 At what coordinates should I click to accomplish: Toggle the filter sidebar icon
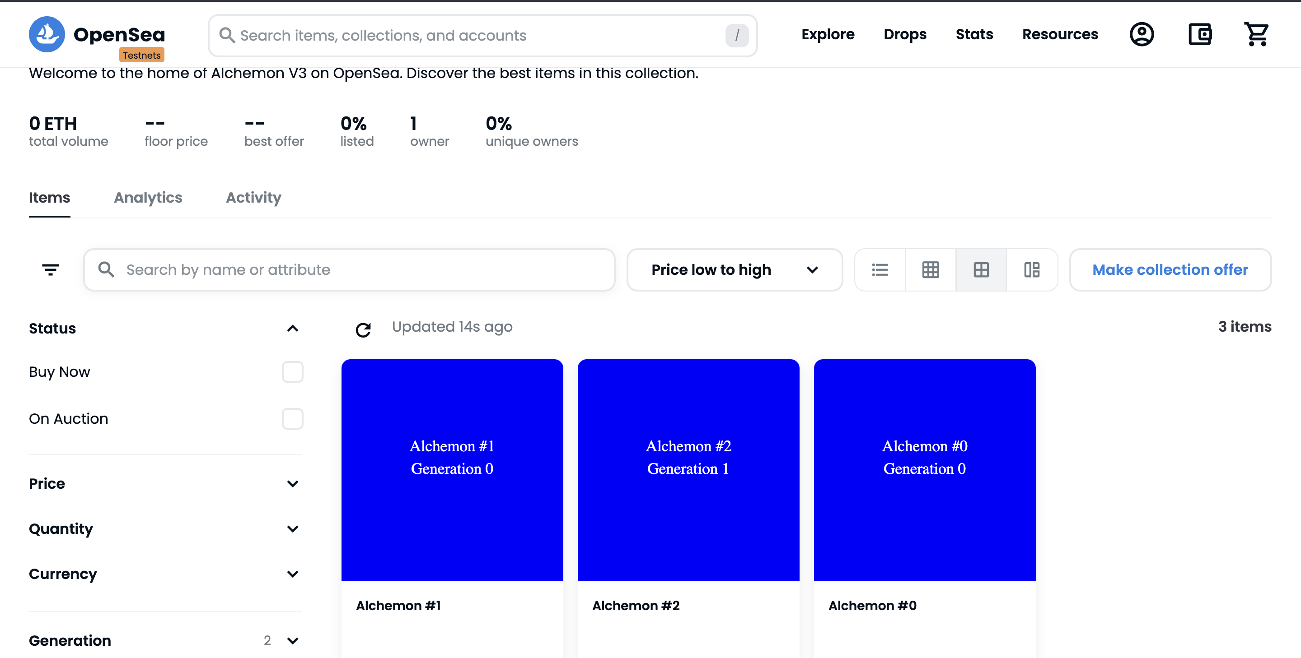tap(50, 270)
